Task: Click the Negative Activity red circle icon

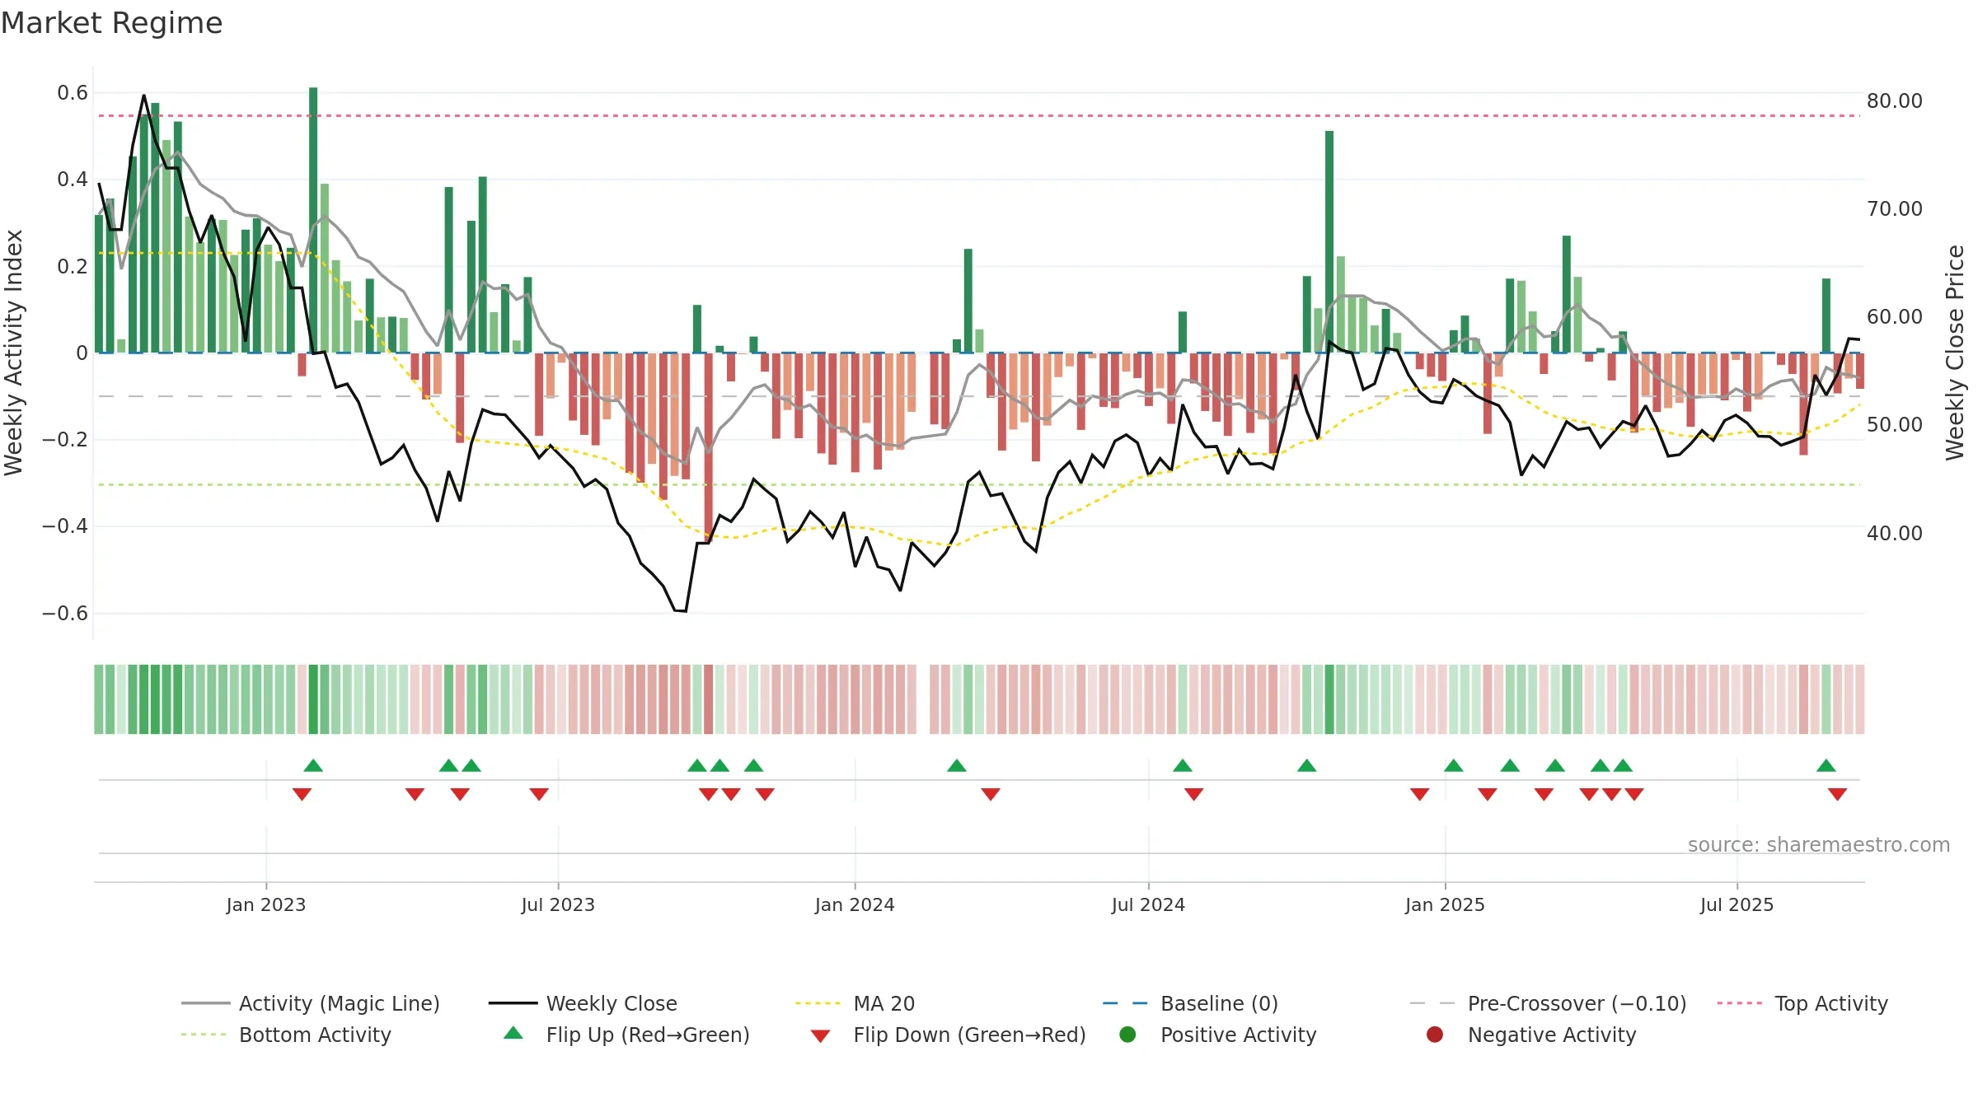Action: pyautogui.click(x=1435, y=1035)
